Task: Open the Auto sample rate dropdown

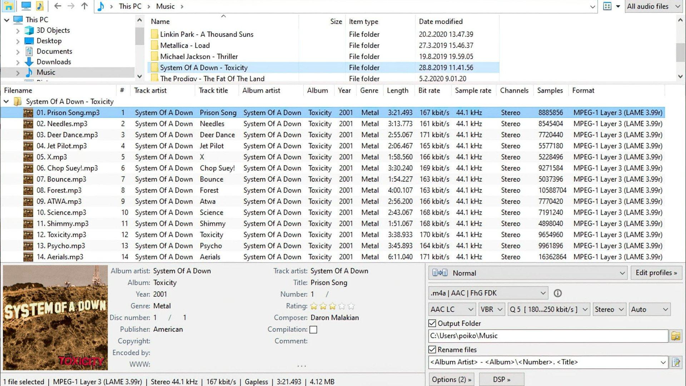Action: coord(650,310)
